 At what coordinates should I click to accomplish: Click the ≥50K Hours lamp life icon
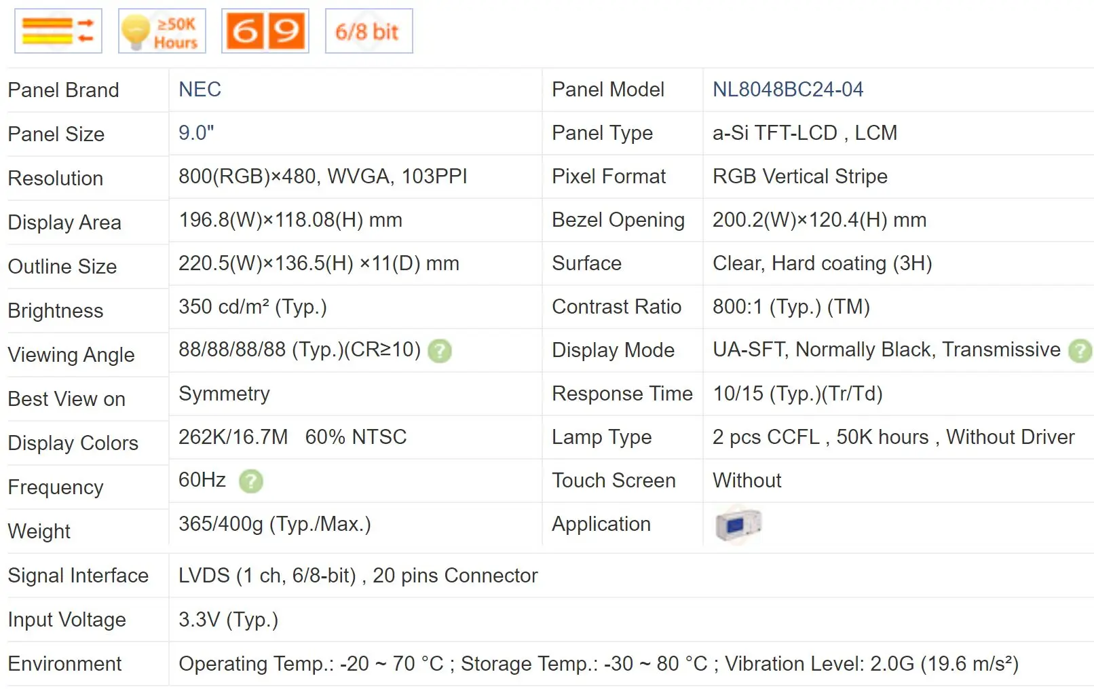pos(162,31)
